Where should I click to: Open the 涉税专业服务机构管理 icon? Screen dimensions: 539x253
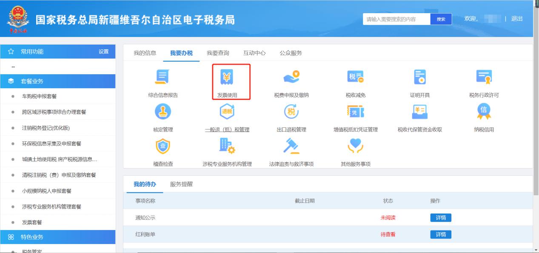[x=227, y=146]
